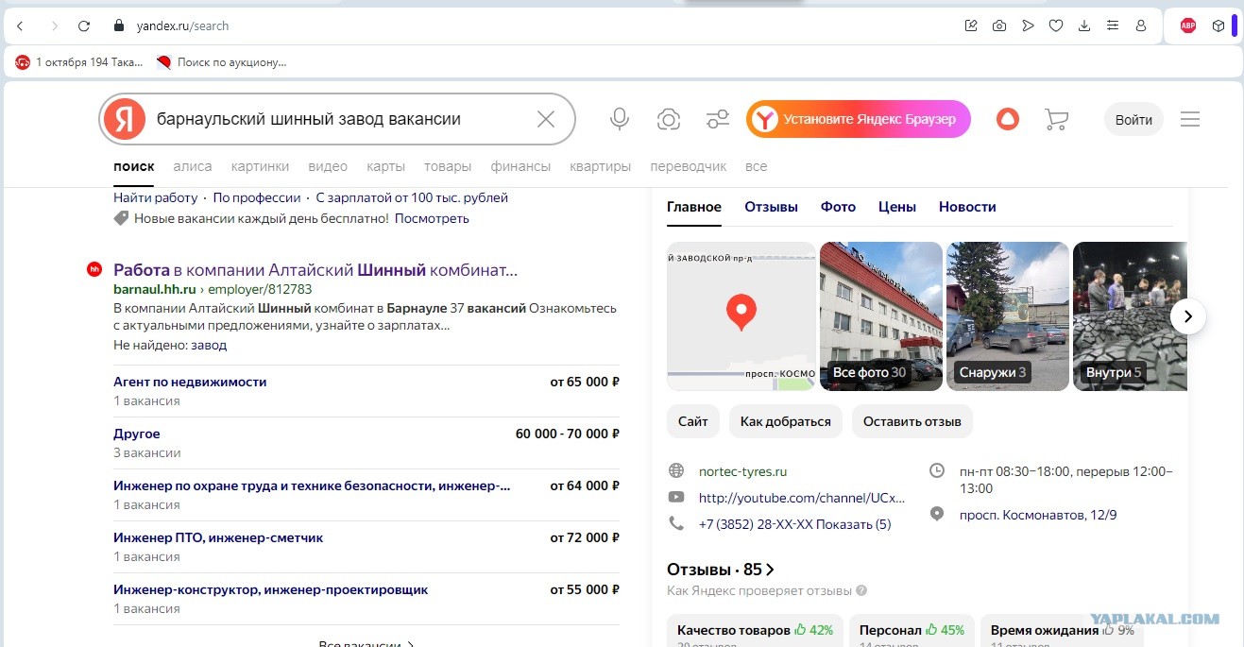The image size is (1244, 647).
Task: Open the player arrow icon in toolbar
Action: pos(1028,26)
